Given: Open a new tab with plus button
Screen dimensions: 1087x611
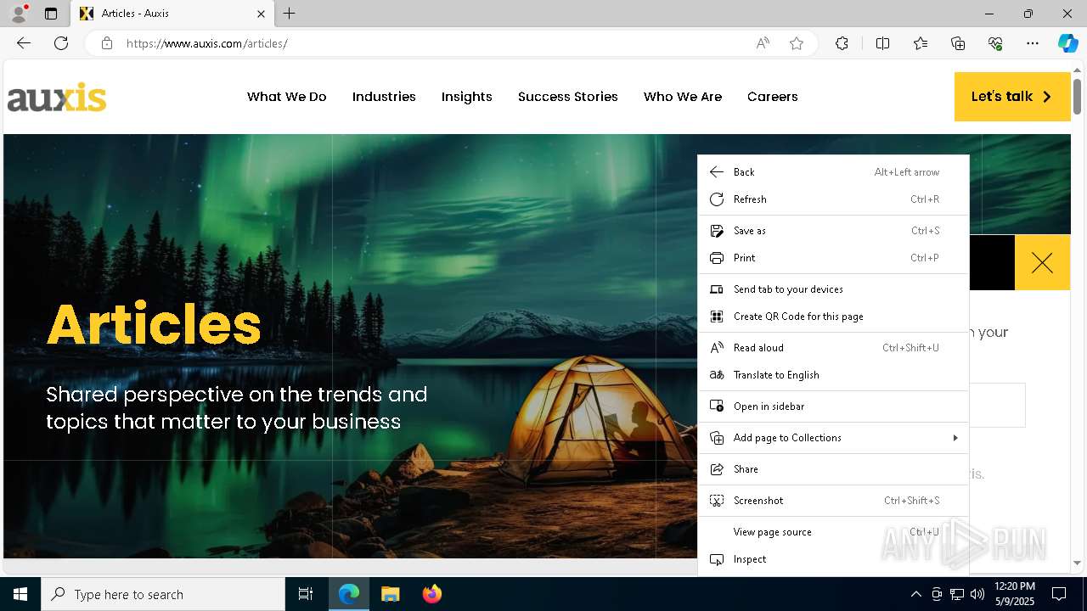Looking at the screenshot, I should (290, 14).
